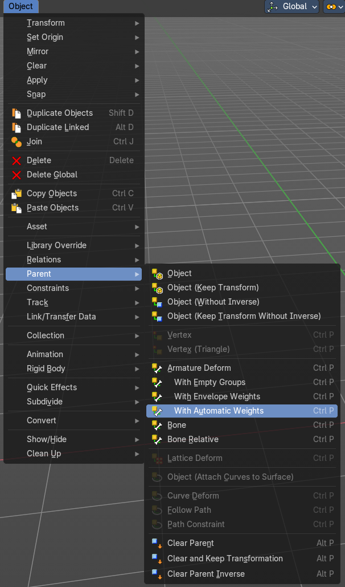Screen dimensions: 345x587
Task: Expand the Mirror submenu
Action: pos(73,51)
